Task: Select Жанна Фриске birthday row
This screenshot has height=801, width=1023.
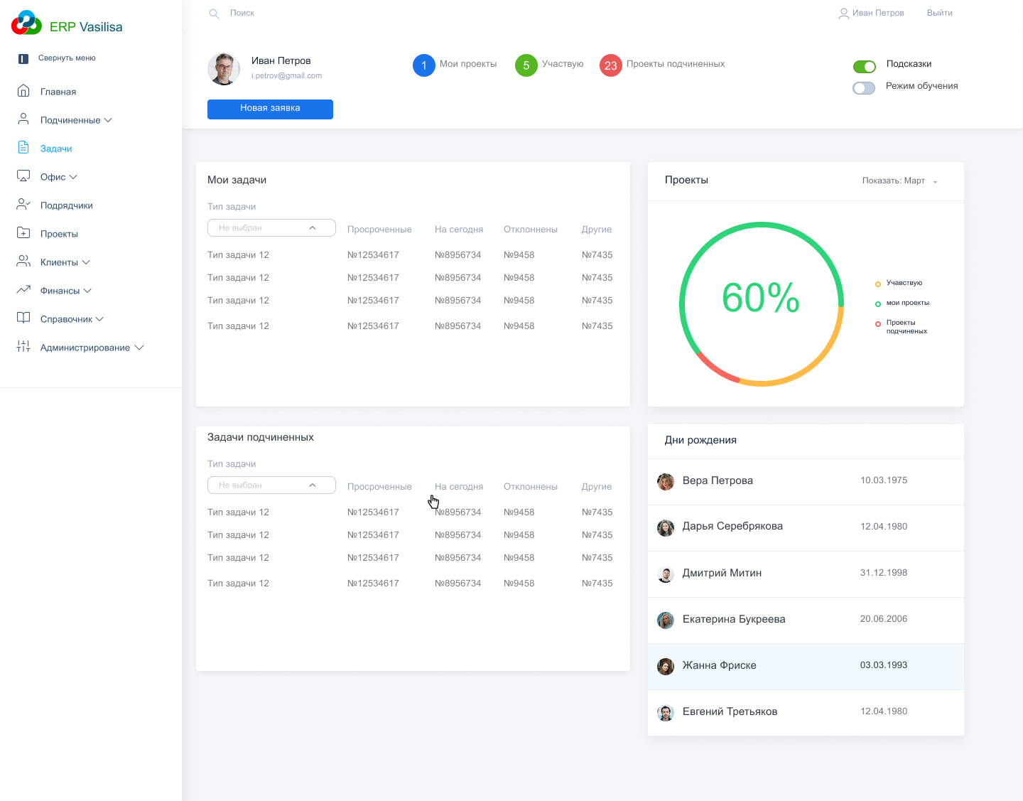Action: pyautogui.click(x=806, y=667)
